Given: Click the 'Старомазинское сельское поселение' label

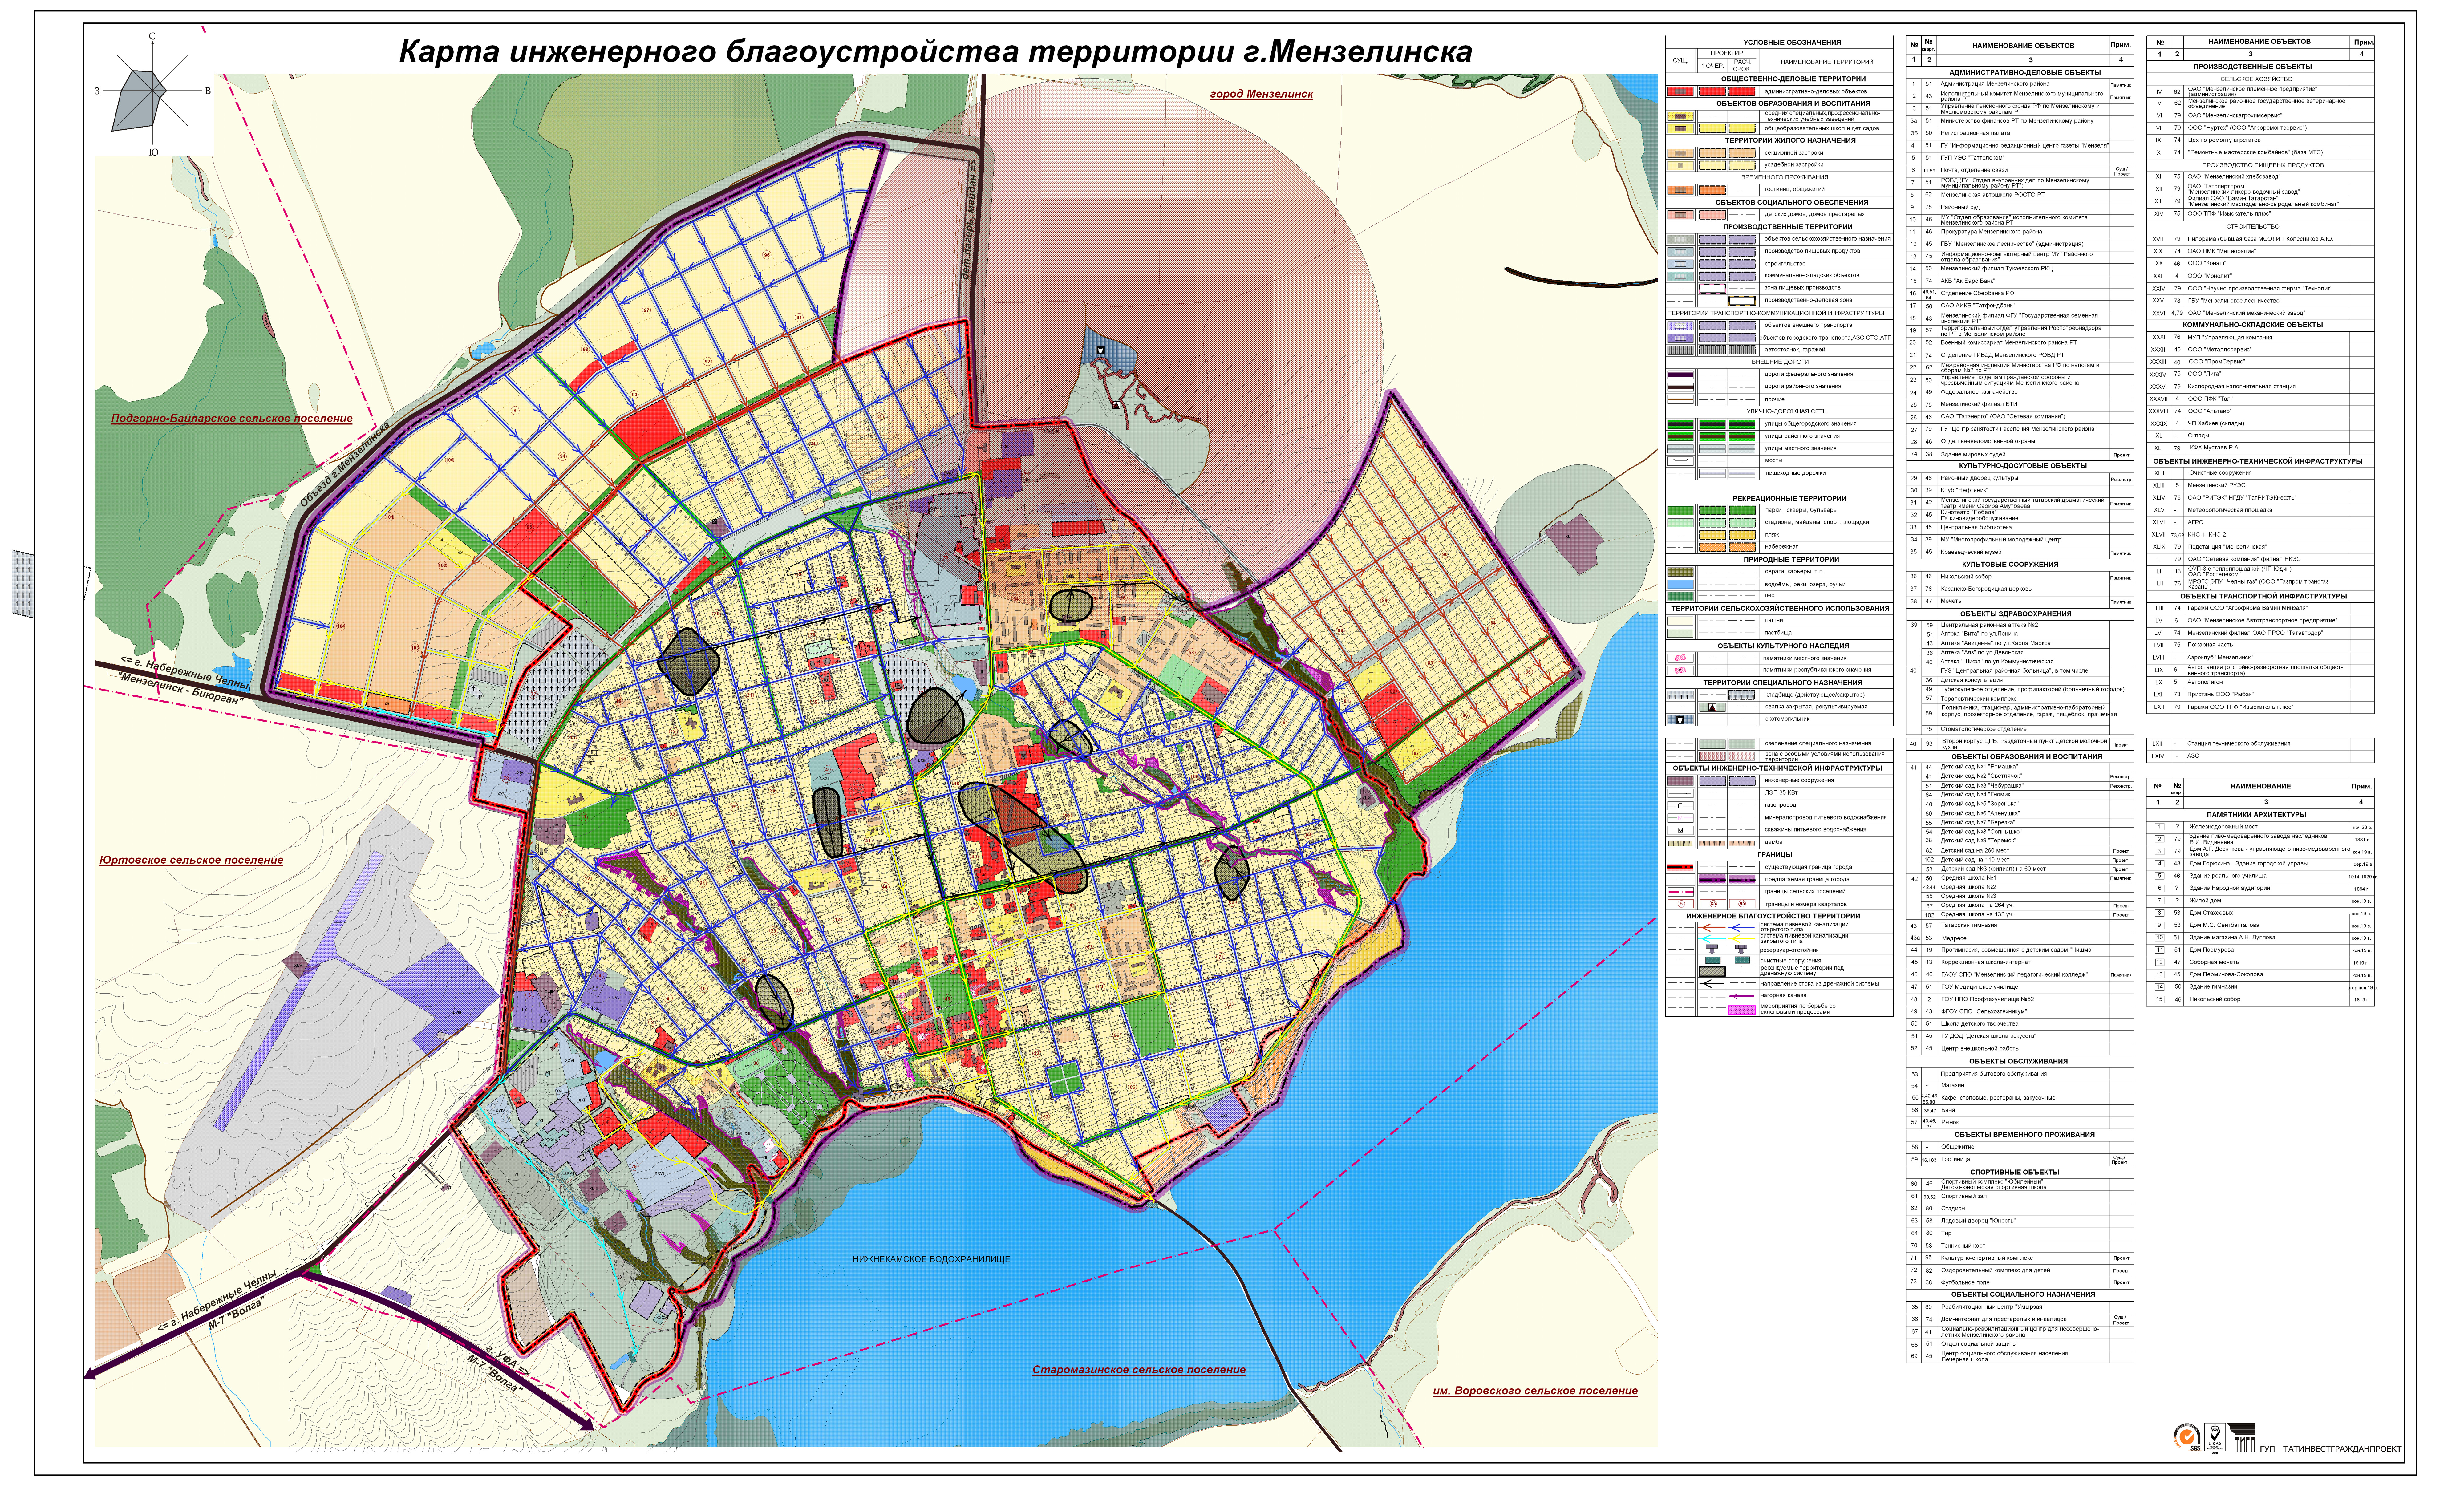Looking at the screenshot, I should coord(1139,1370).
